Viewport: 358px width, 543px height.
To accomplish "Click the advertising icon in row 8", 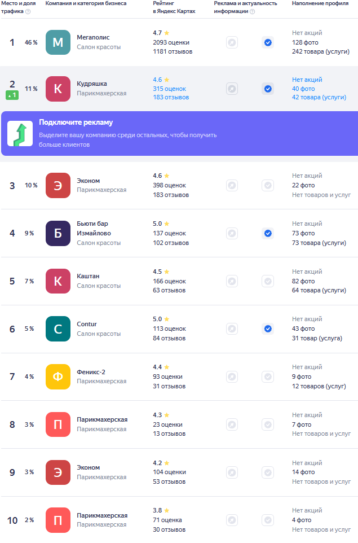I will [232, 424].
